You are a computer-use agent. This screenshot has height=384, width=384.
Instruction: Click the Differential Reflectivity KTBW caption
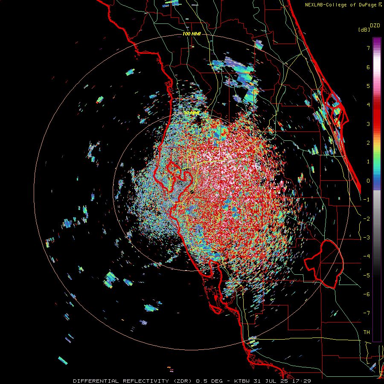[192, 381]
